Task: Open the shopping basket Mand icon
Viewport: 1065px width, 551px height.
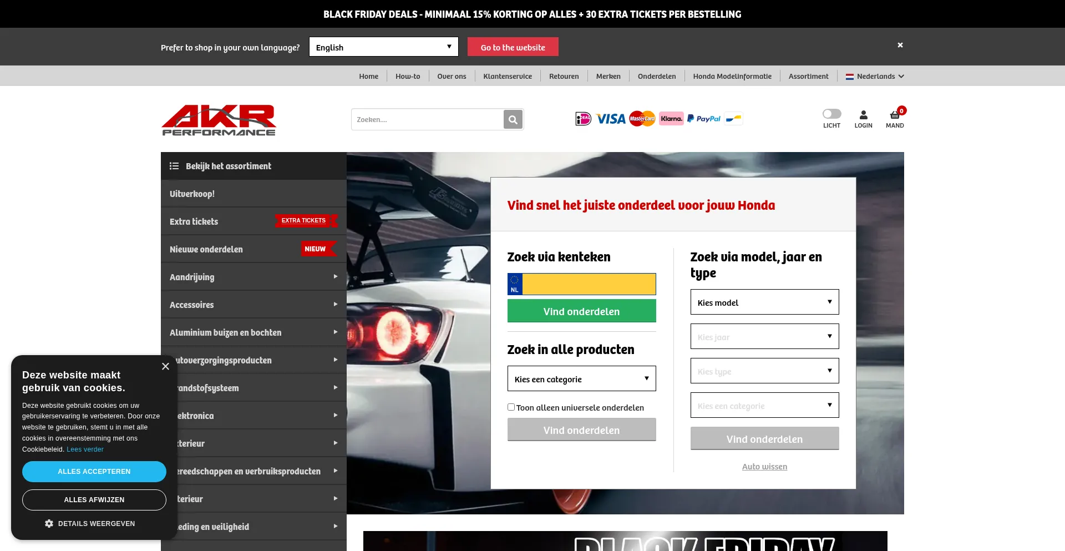Action: [x=895, y=115]
